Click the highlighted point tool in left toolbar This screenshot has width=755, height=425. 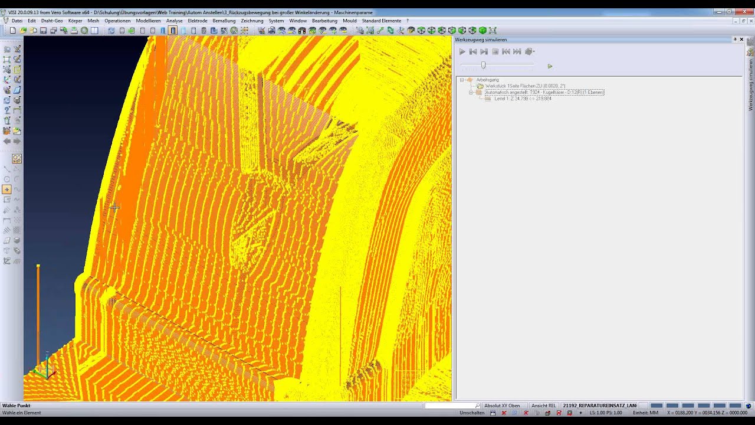point(6,189)
